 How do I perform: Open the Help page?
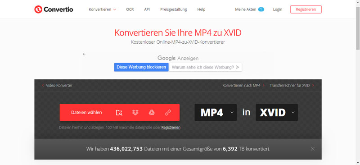pyautogui.click(x=201, y=9)
